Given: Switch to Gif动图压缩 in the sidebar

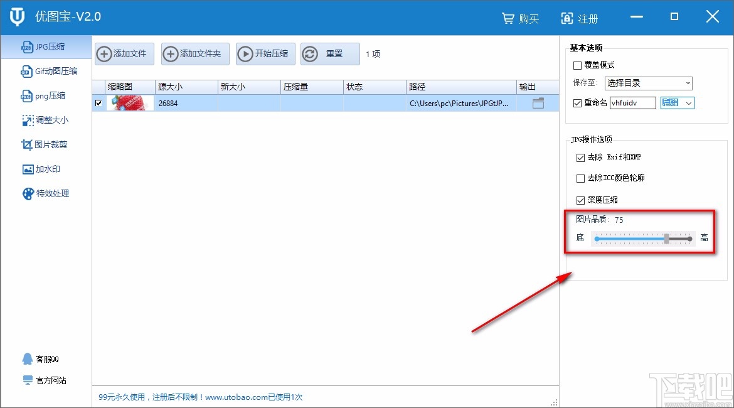Looking at the screenshot, I should click(x=49, y=71).
